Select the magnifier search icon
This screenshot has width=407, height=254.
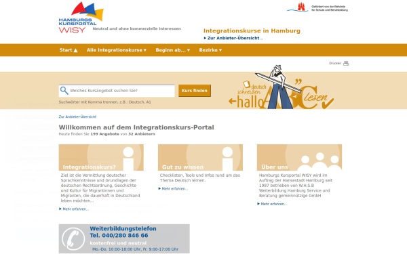(x=64, y=91)
